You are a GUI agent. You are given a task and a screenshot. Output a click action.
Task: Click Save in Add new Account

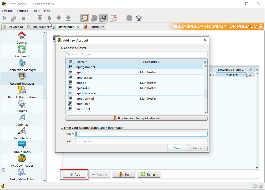177,148
